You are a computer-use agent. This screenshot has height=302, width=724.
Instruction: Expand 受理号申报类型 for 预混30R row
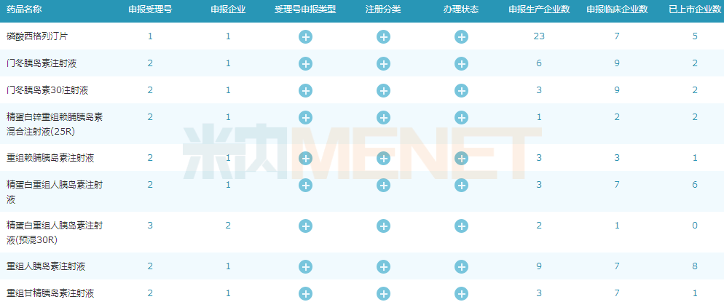click(x=305, y=226)
